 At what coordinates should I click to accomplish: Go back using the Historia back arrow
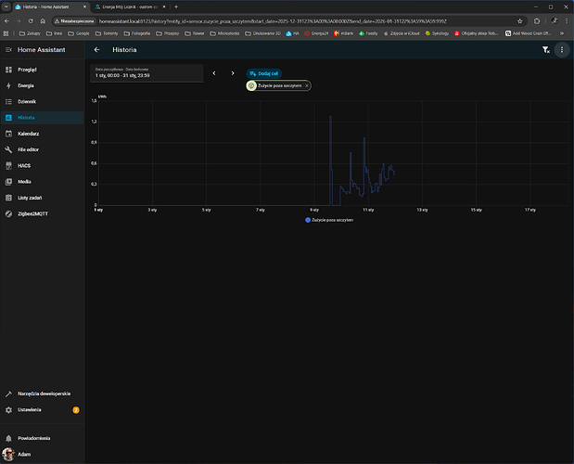(97, 50)
